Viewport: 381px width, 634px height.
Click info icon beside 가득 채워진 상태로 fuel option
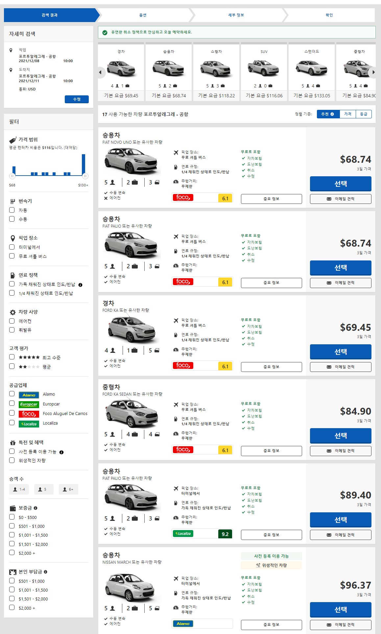pyautogui.click(x=80, y=285)
